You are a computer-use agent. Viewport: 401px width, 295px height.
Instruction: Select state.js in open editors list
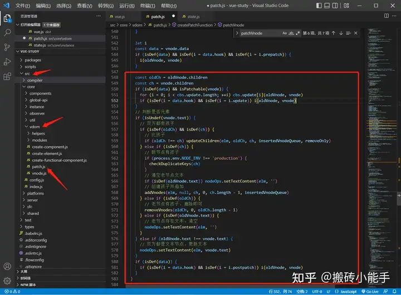(40, 45)
